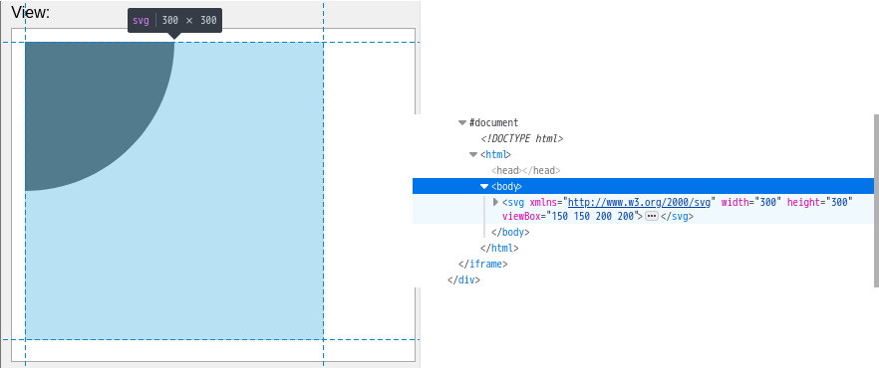Screen dimensions: 879x368
Task: Click the markup panel vertical scrollbar
Action: click(x=876, y=200)
